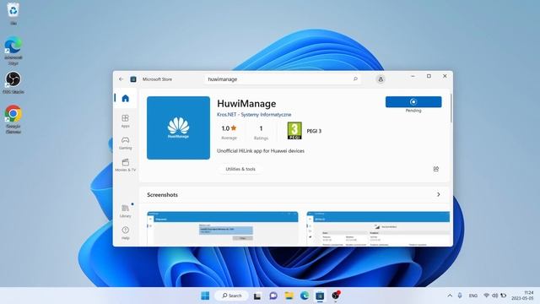Click the HuwiManage app logo tile

178,128
